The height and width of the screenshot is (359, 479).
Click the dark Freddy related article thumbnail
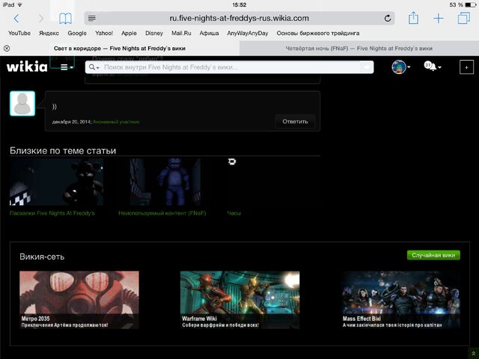tap(57, 182)
